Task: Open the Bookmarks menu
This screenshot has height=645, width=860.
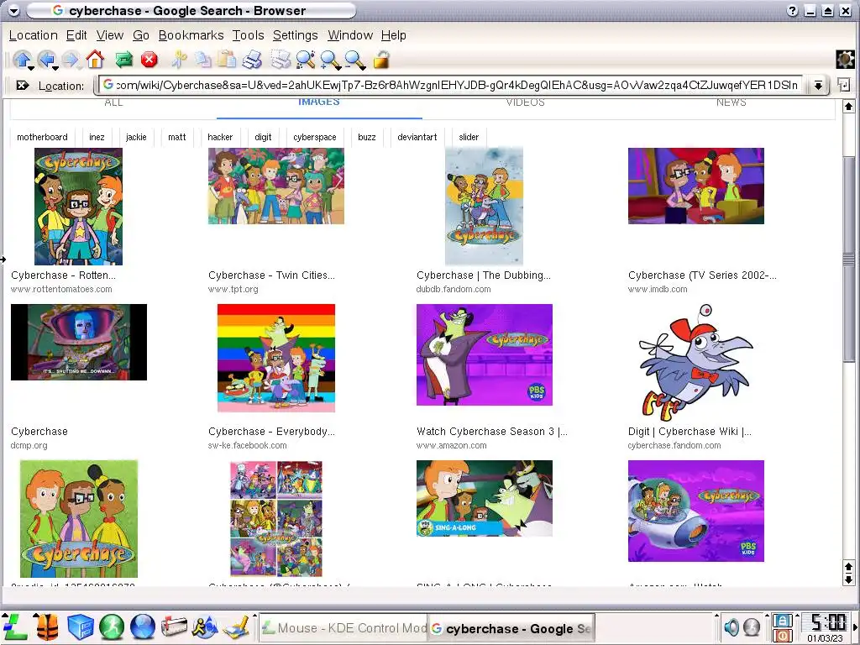Action: pos(191,35)
